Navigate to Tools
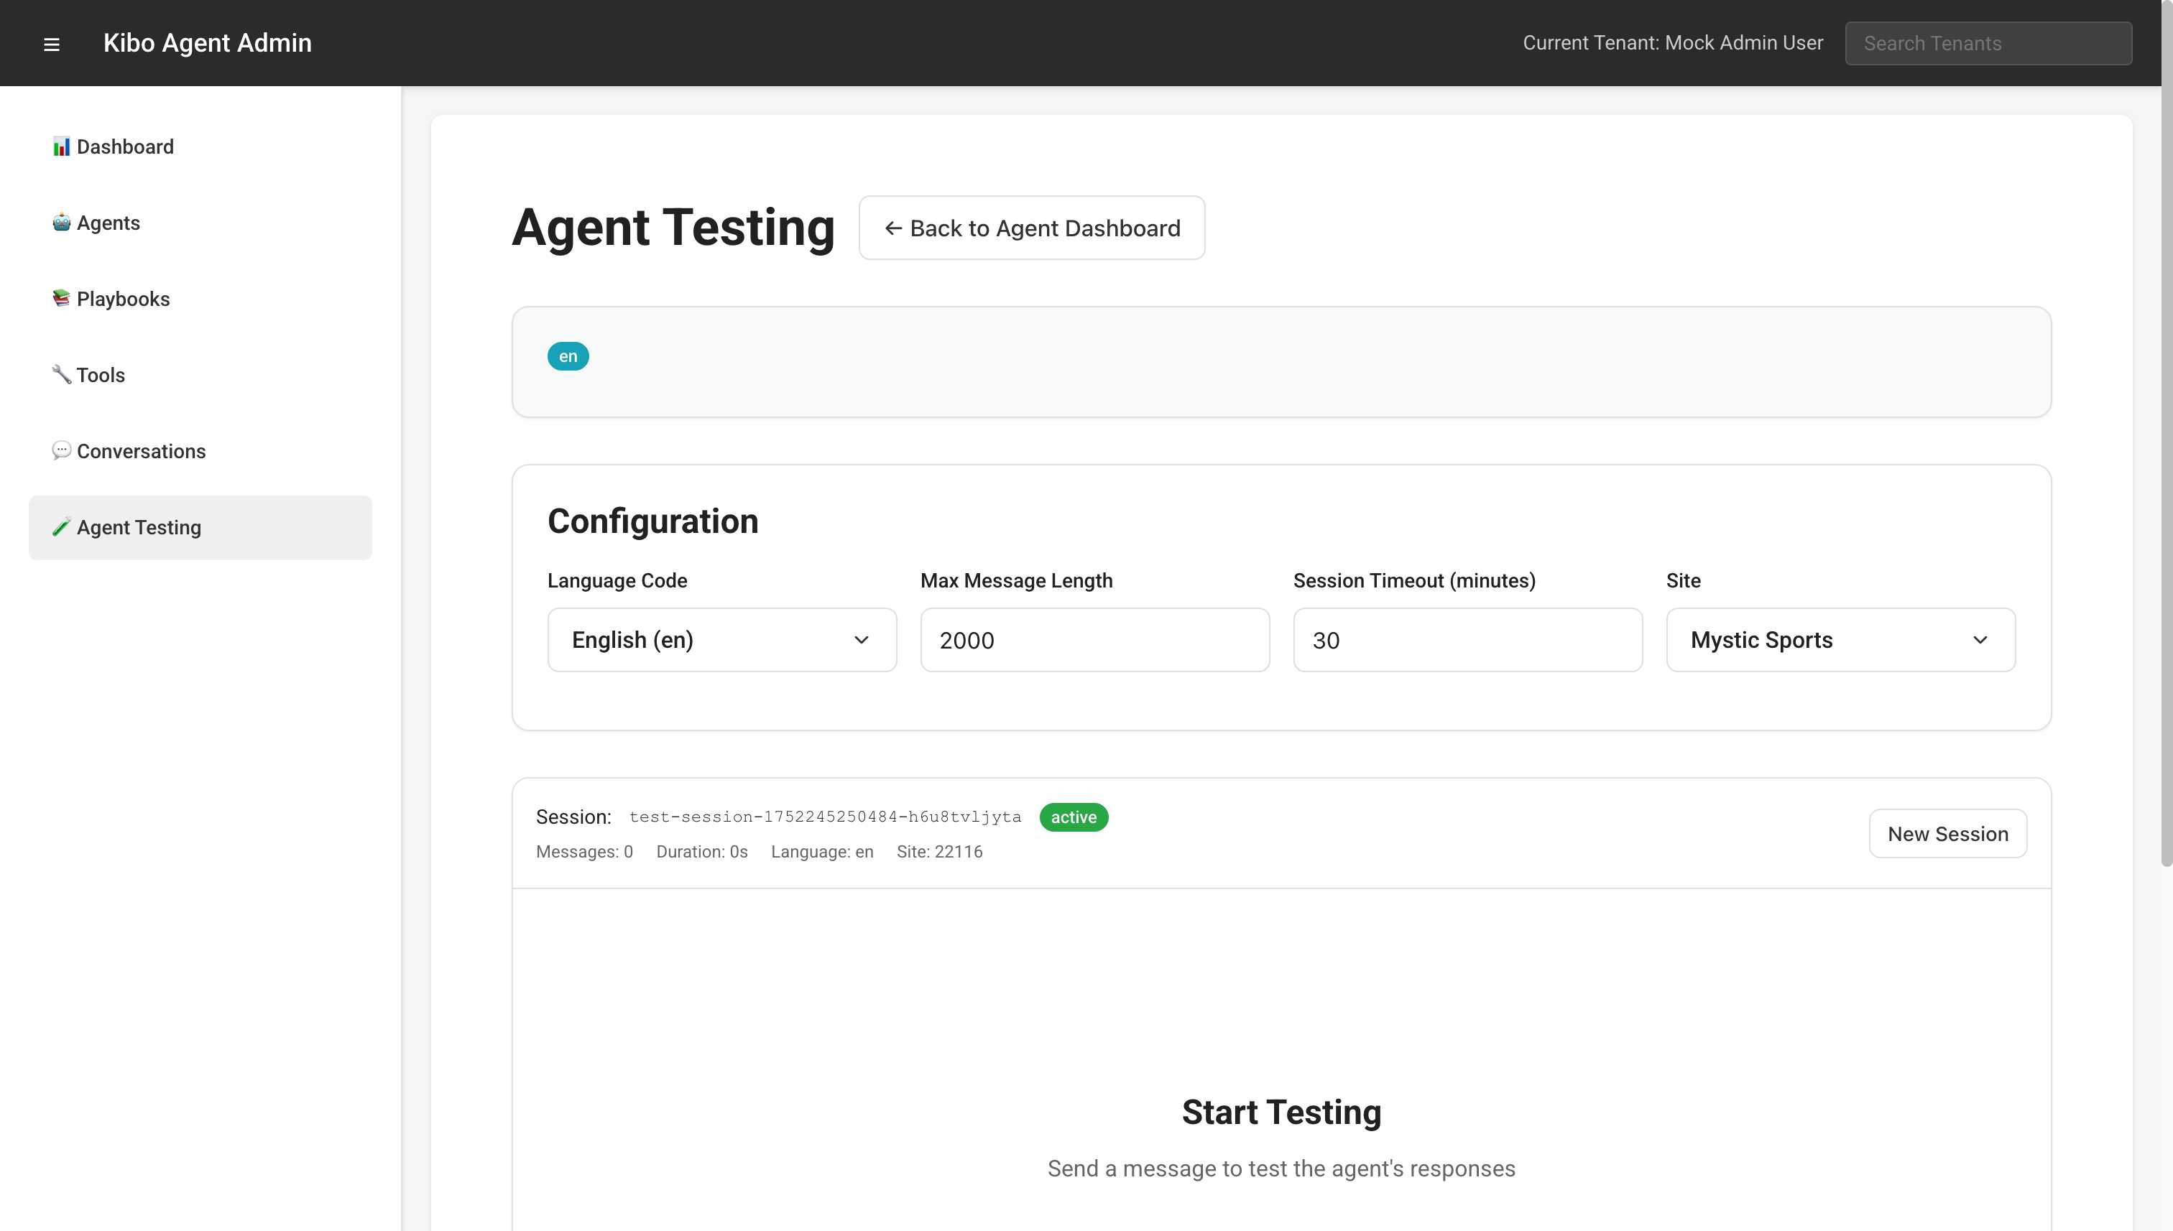This screenshot has height=1231, width=2173. click(x=200, y=376)
